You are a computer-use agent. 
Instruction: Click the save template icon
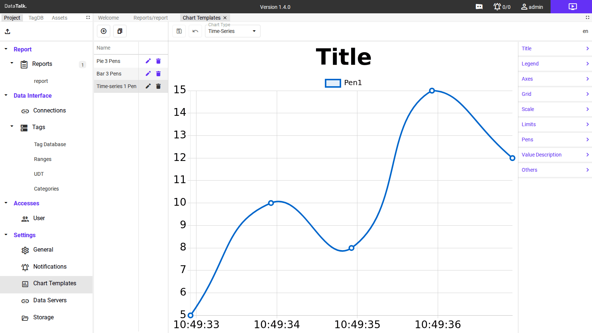[x=179, y=31]
